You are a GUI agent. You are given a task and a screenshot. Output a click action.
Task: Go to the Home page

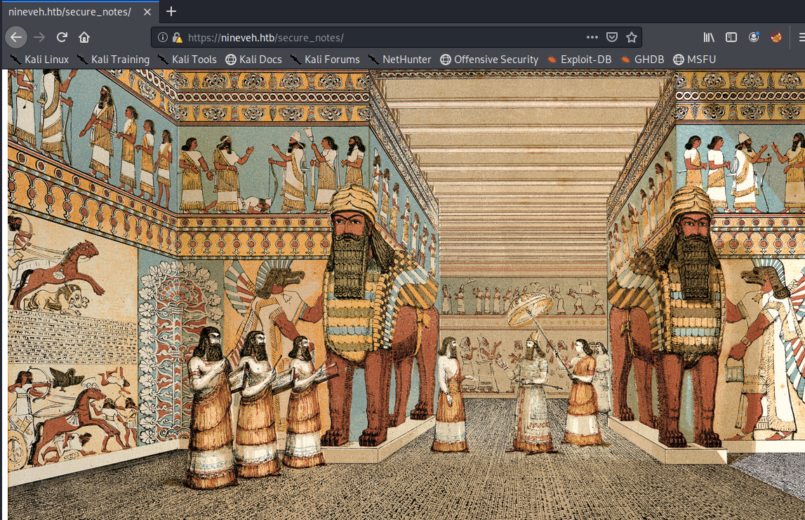click(x=84, y=37)
